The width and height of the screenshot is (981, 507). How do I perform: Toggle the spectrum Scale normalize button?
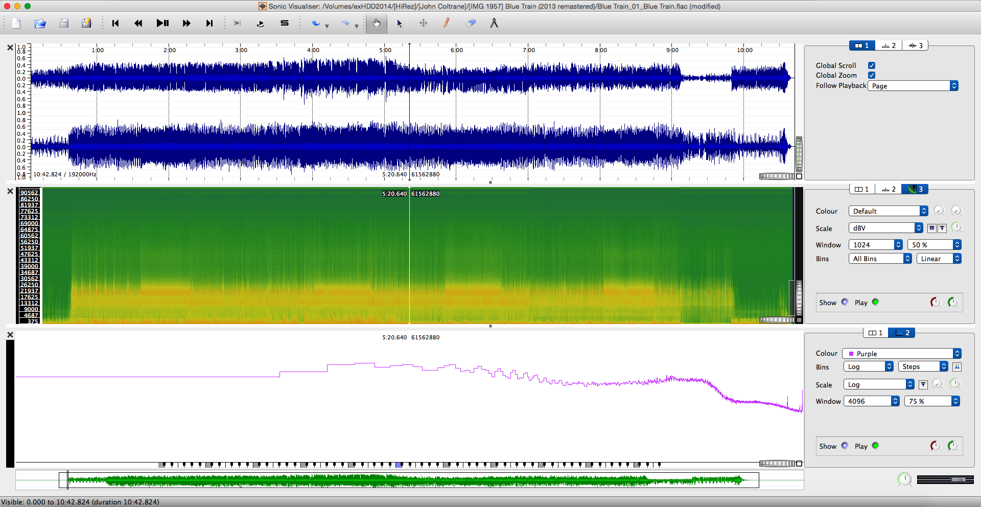tap(923, 385)
